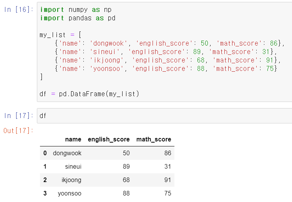Click row index 1 in the table
The image size is (292, 202).
pos(45,166)
